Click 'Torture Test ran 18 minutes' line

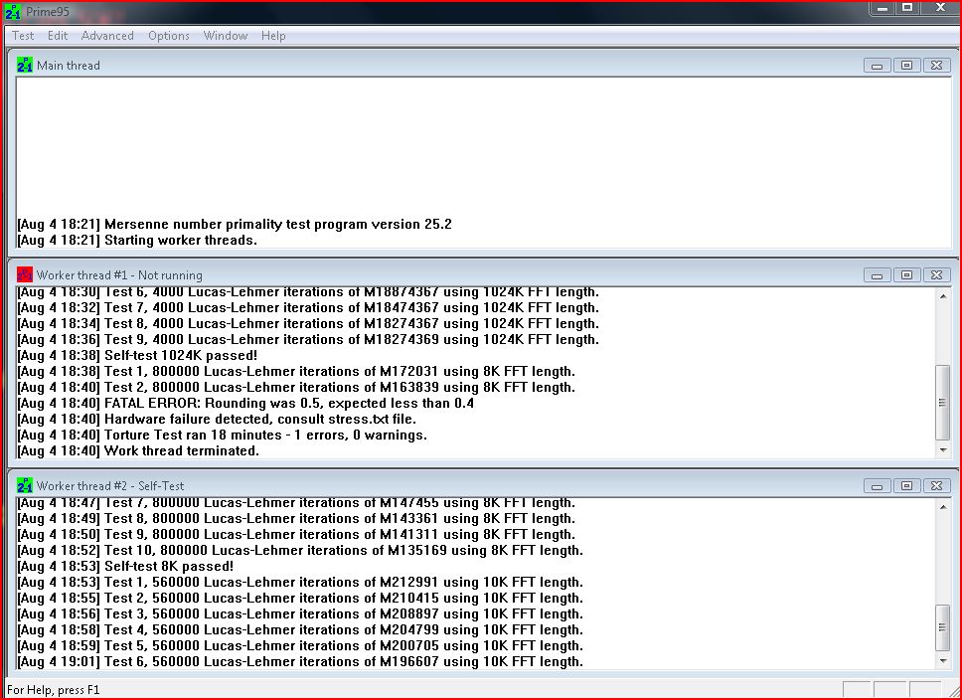(222, 436)
